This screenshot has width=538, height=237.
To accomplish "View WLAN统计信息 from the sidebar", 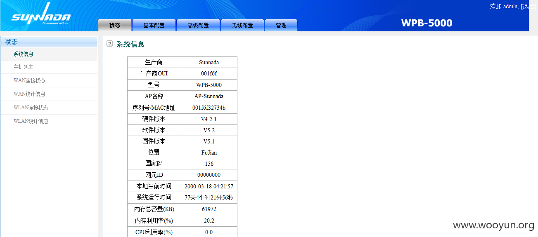I will [x=49, y=121].
